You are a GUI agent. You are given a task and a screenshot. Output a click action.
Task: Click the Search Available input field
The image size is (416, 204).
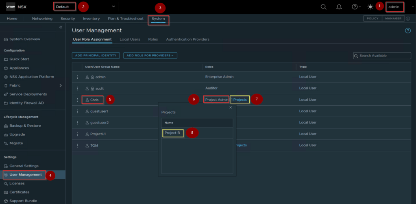(381, 56)
